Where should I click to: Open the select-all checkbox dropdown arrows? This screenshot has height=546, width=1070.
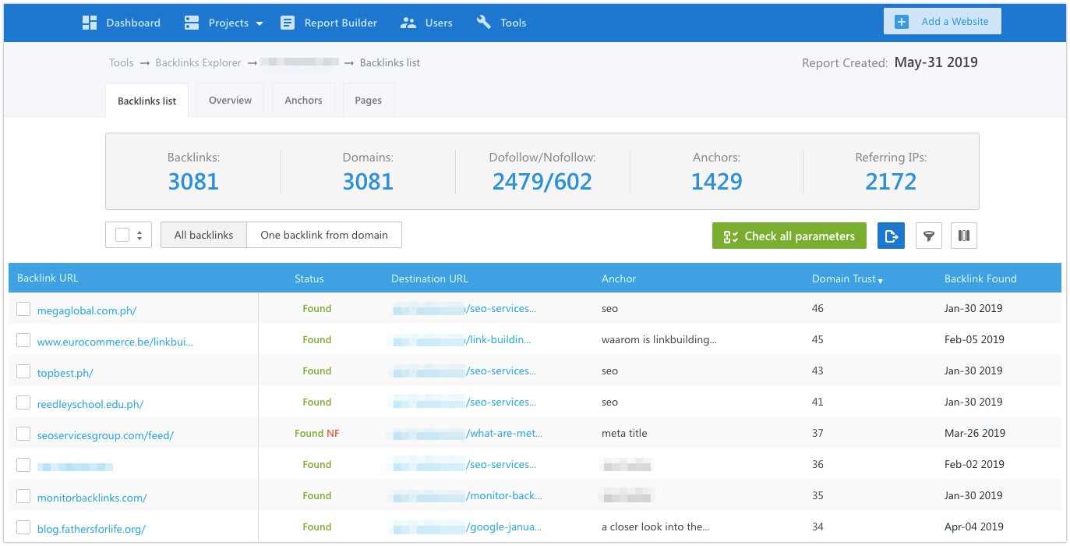pyautogui.click(x=139, y=236)
